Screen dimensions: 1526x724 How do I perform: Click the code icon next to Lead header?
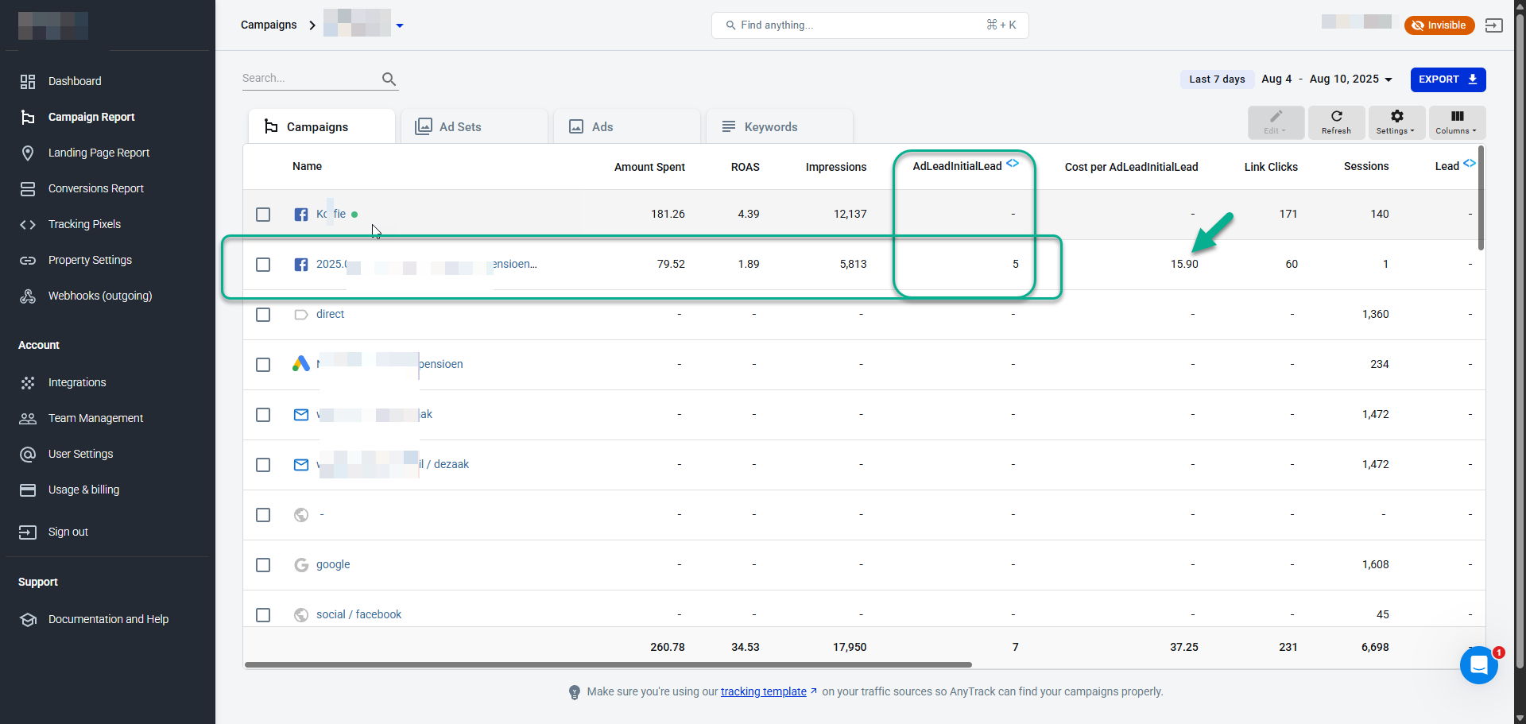click(x=1470, y=163)
